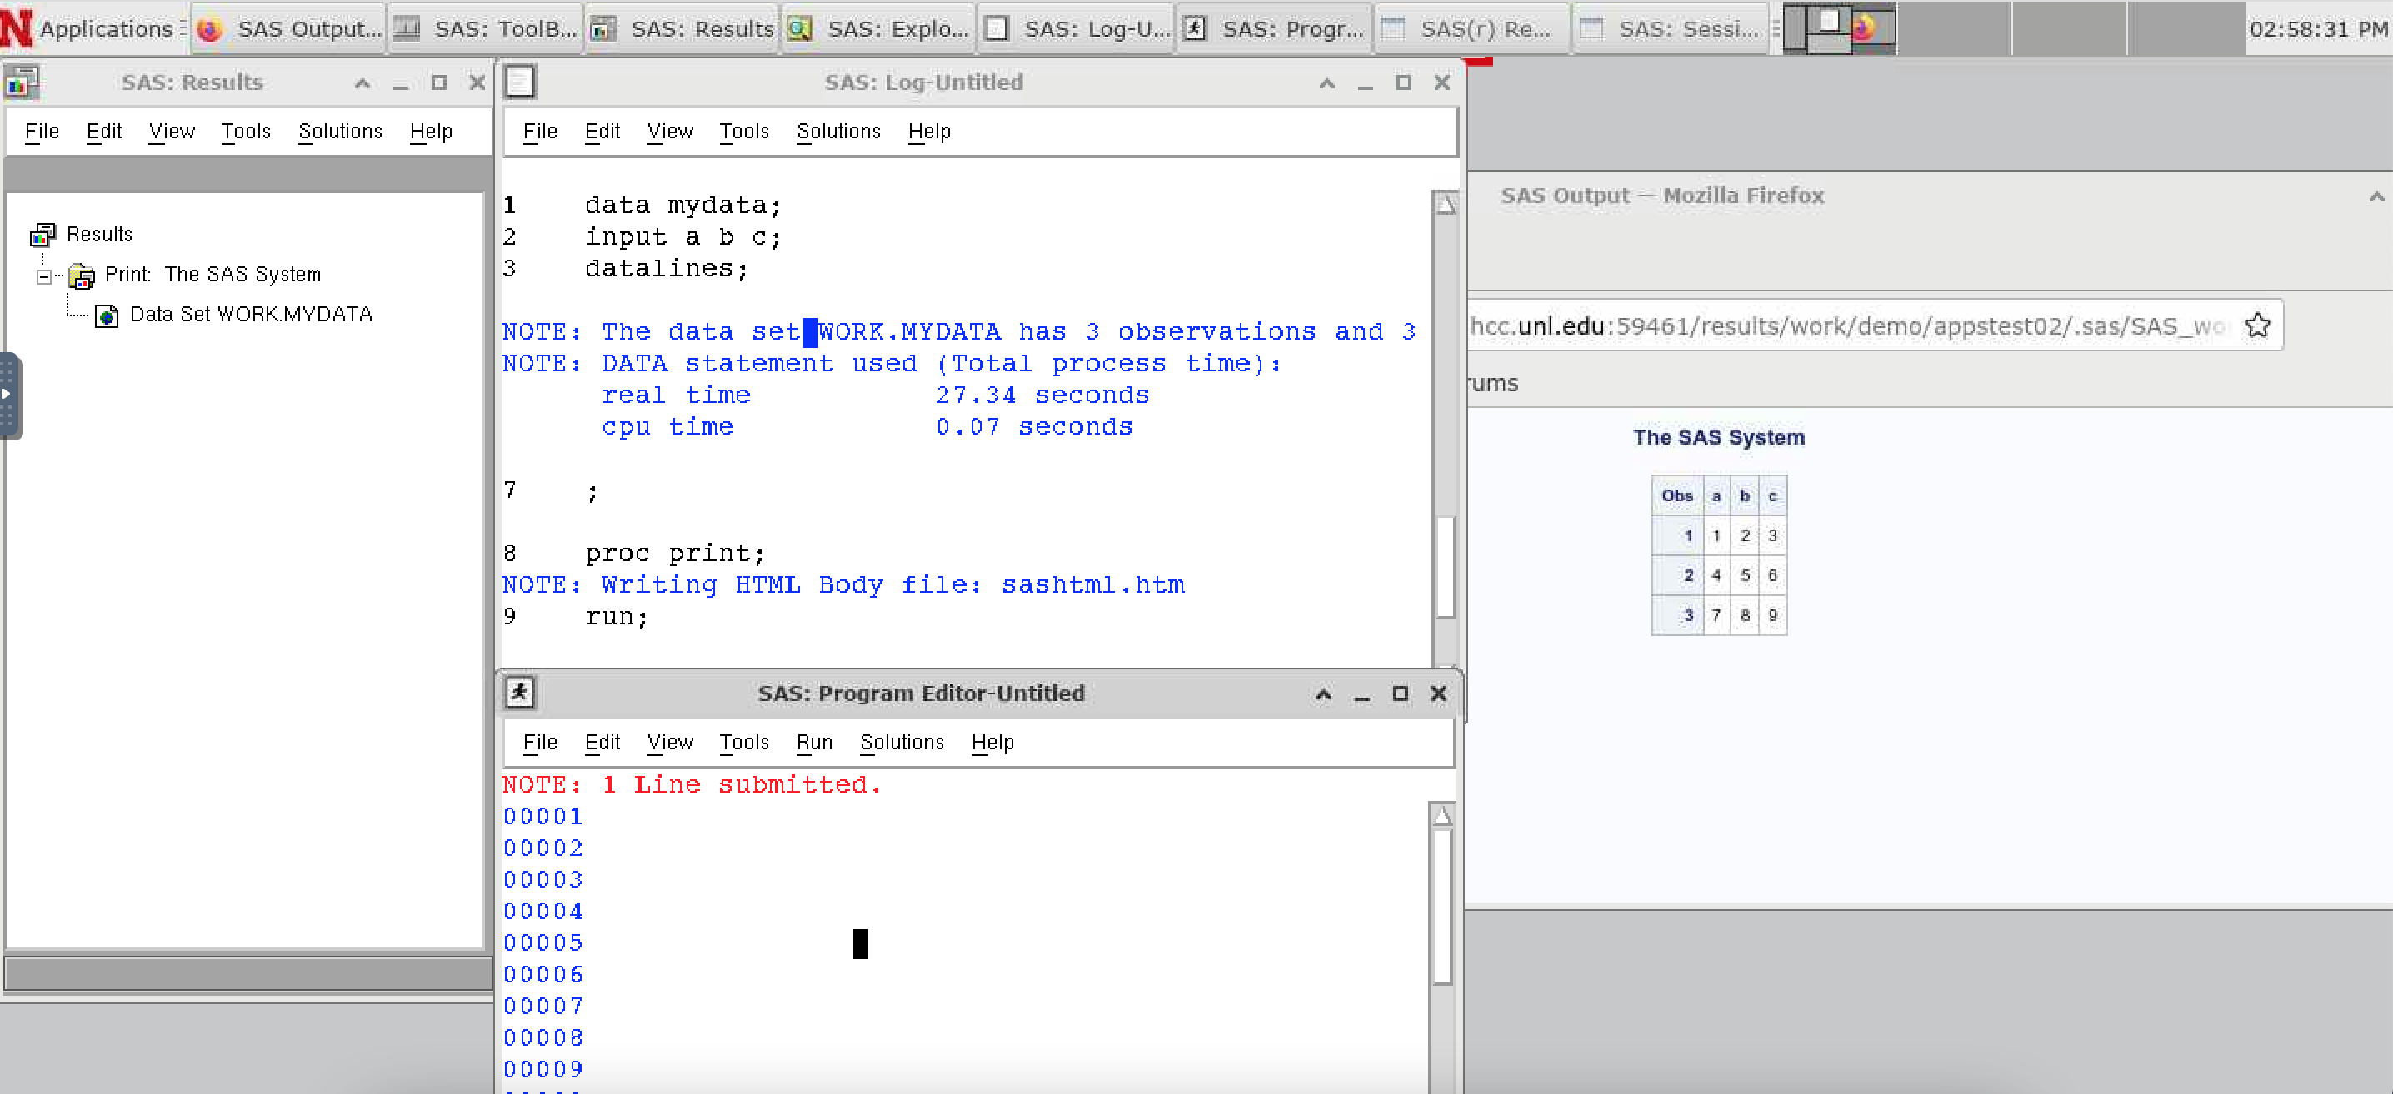The width and height of the screenshot is (2393, 1094).
Task: Open File menu in Program Editor
Action: (540, 743)
